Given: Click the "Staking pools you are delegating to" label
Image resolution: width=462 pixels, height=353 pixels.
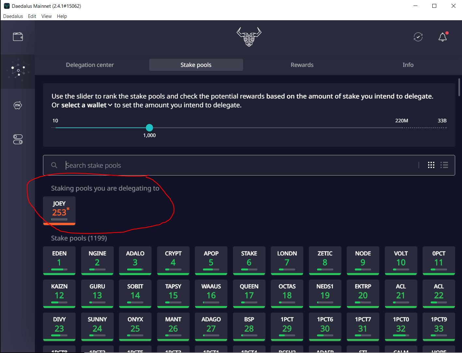Looking at the screenshot, I should click(x=105, y=188).
